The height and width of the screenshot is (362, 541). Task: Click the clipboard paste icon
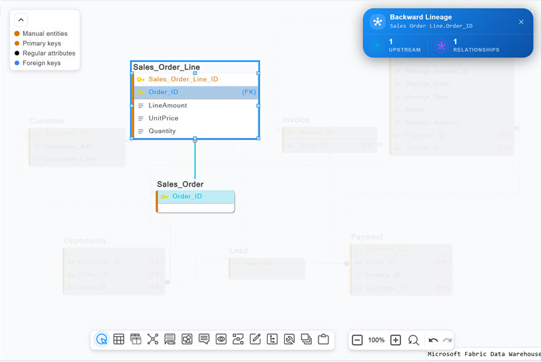[x=323, y=340]
